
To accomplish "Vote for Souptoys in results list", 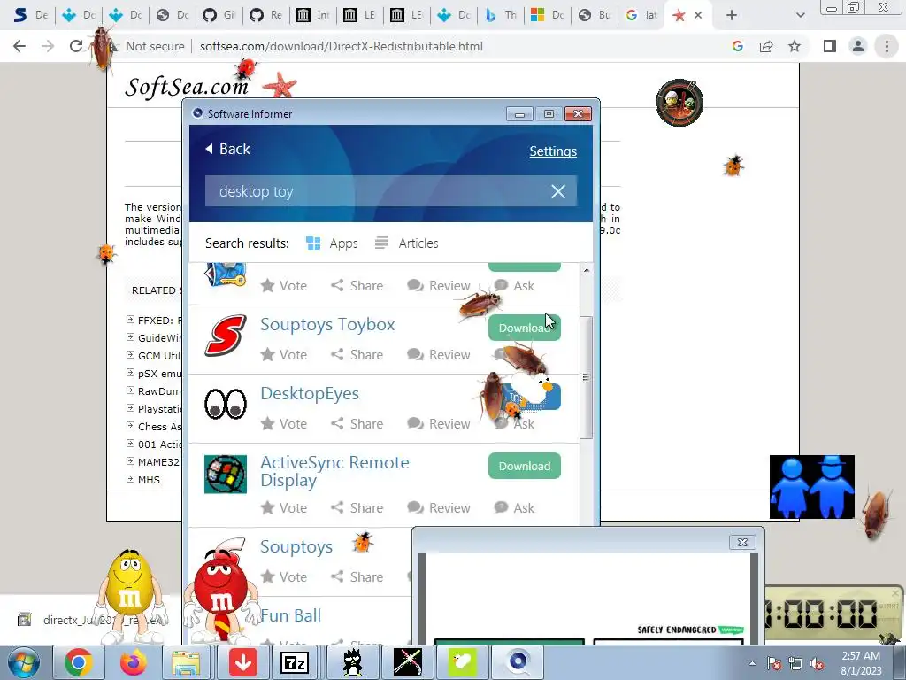I will [x=284, y=577].
